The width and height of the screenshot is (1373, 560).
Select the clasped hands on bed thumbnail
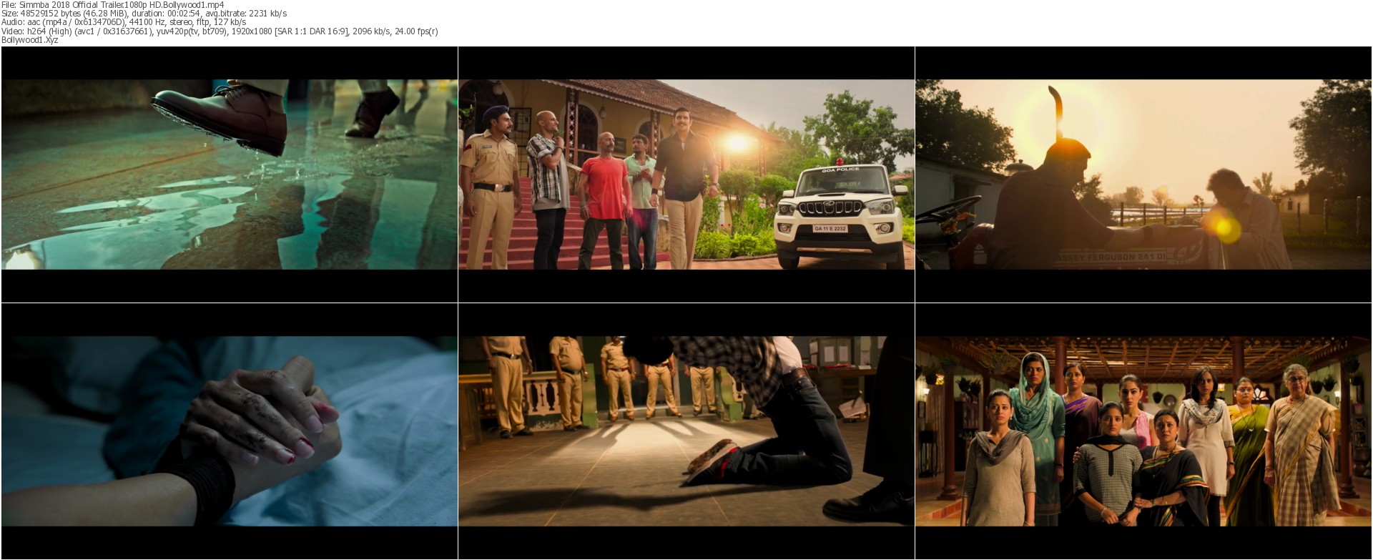point(230,431)
